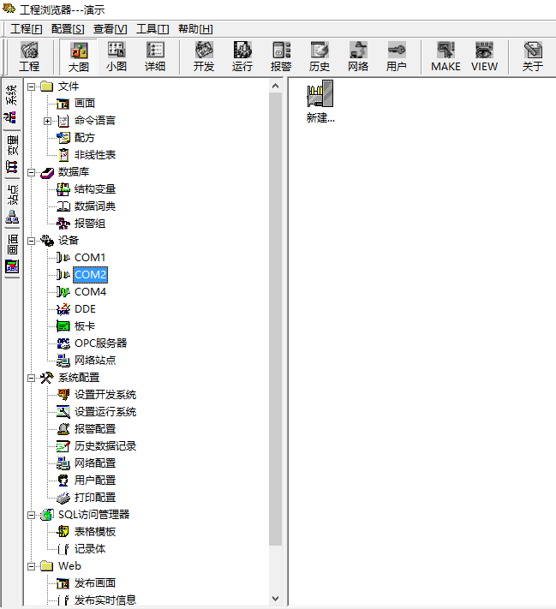Switch to 详细 detail view
The height and width of the screenshot is (609, 556).
155,57
